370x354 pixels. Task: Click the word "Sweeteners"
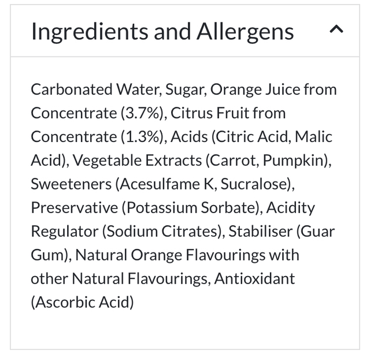pos(71,184)
